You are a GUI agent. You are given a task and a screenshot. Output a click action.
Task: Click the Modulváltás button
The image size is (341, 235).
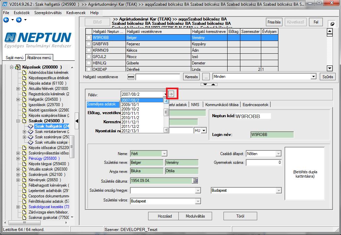195,216
